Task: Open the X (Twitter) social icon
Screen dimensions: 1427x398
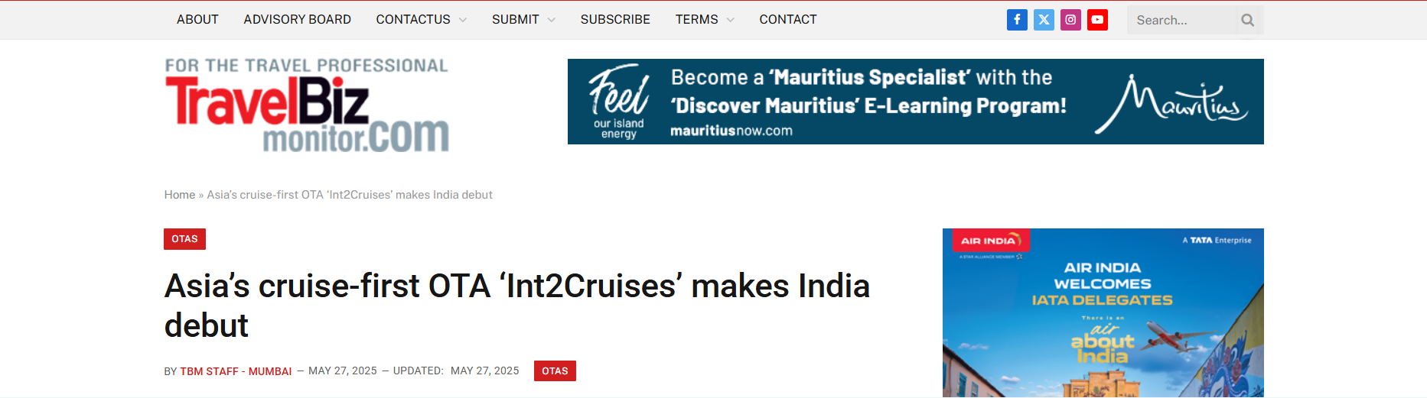Action: pos(1044,20)
